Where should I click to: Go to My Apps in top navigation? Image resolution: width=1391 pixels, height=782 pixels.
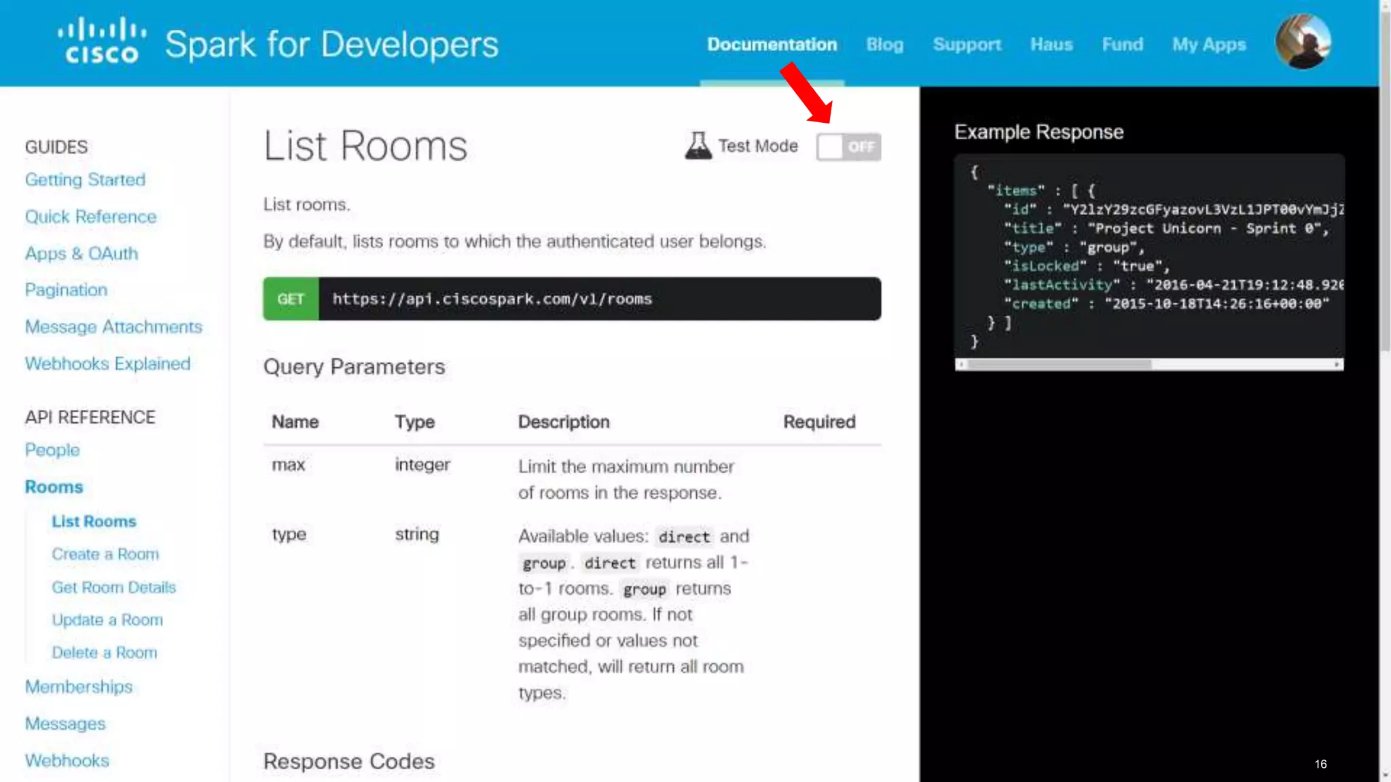coord(1209,45)
